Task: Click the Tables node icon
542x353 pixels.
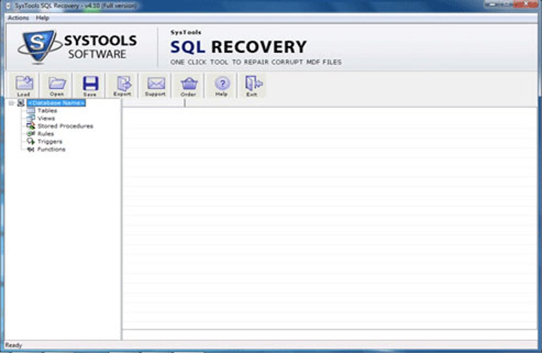Action: point(31,111)
